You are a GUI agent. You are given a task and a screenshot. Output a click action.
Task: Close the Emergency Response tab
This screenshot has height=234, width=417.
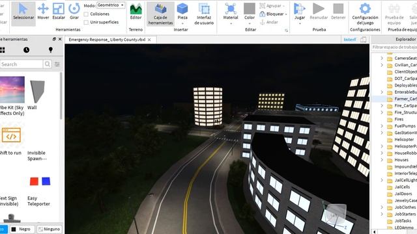tap(149, 40)
